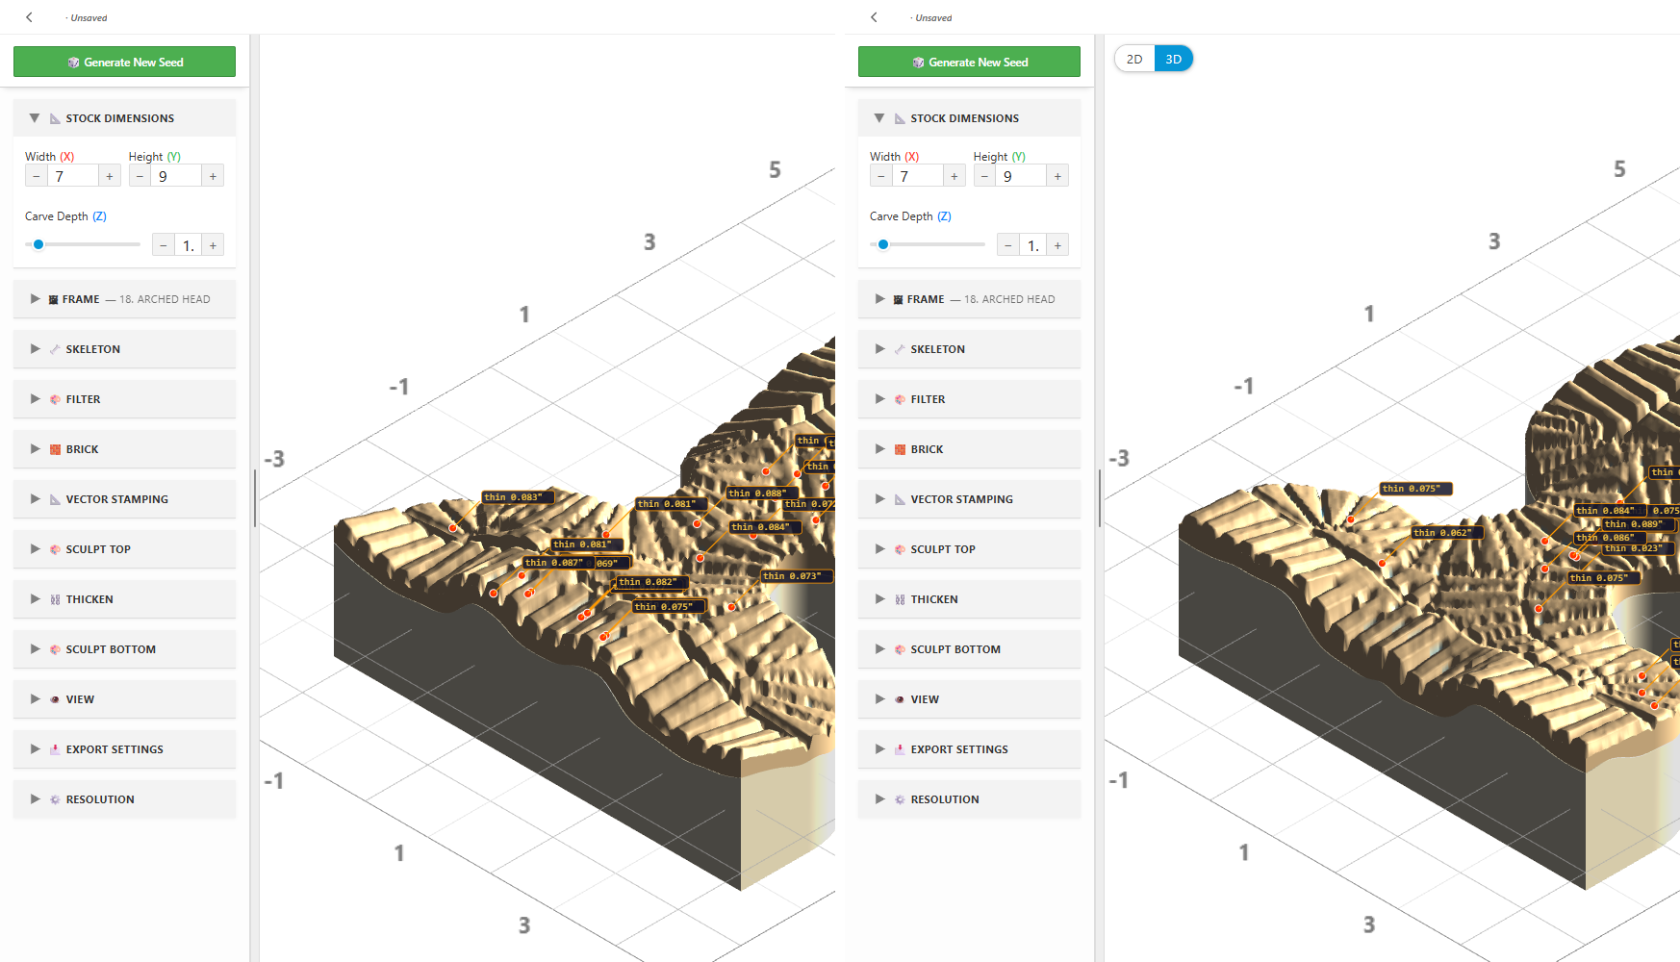Image resolution: width=1680 pixels, height=962 pixels.
Task: Collapse Stock Dimensions in the left panel
Action: 35,118
